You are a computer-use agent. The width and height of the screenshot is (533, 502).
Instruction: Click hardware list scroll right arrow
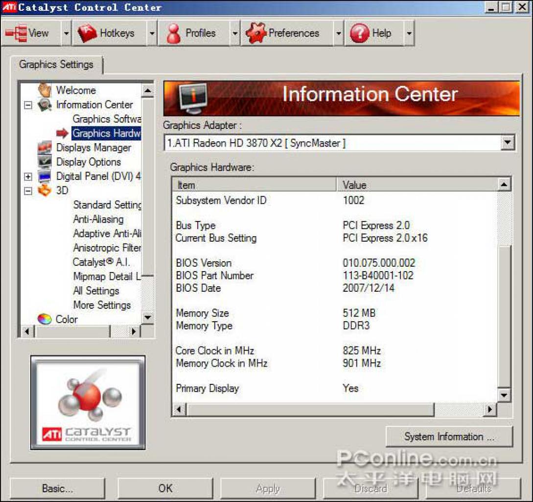click(x=490, y=409)
